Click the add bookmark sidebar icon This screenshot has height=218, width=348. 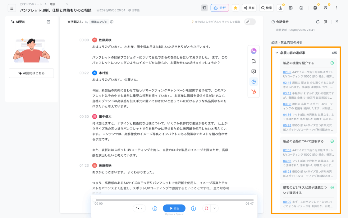pos(254,61)
